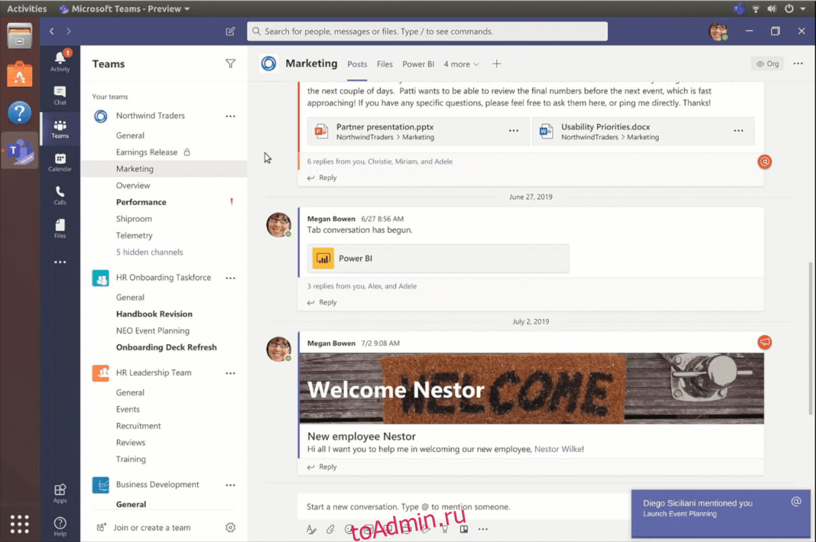Click the search box at top
This screenshot has width=816, height=542.
[427, 31]
